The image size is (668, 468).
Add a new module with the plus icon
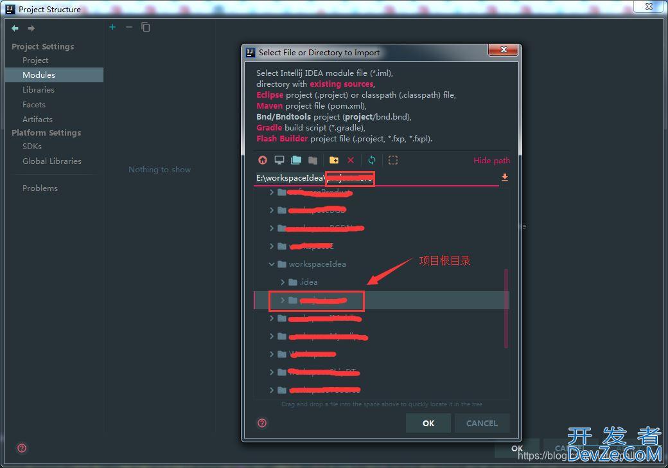(x=112, y=27)
